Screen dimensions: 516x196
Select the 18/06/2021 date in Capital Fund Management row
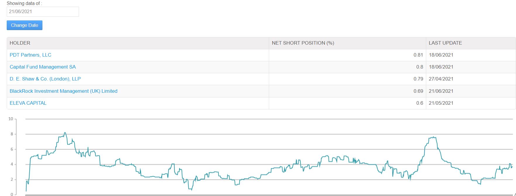point(441,67)
